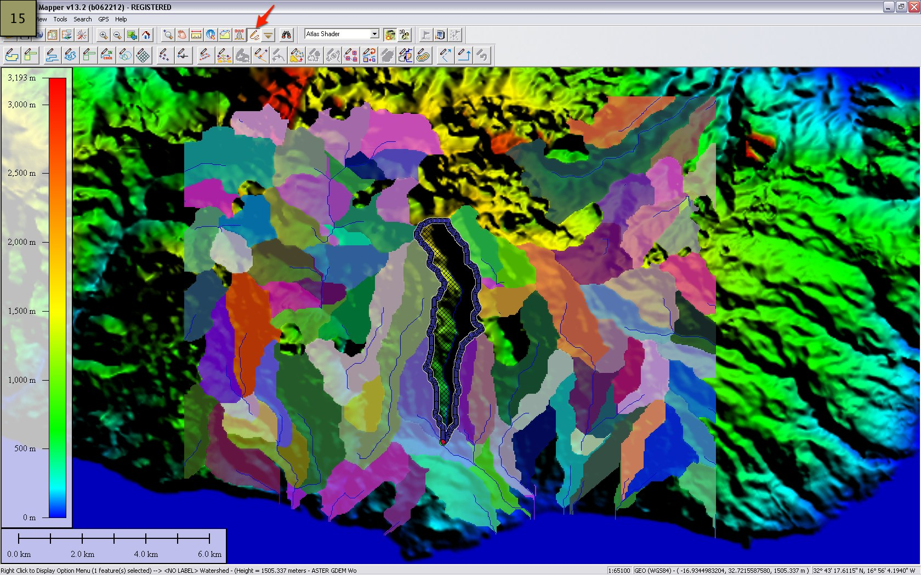Select the Digitizer pencil tool
Viewport: 921px width, 575px height.
pos(254,35)
